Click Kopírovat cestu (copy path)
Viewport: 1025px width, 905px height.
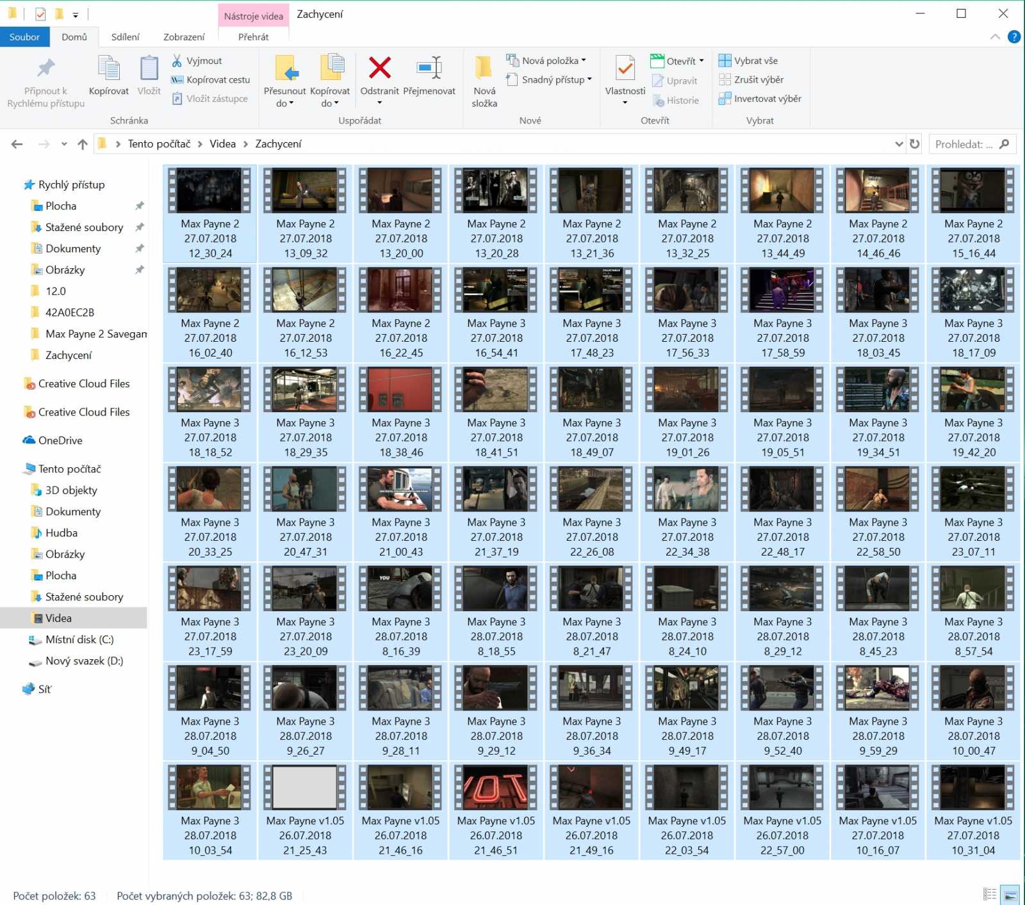click(x=211, y=80)
